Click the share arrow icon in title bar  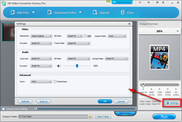coord(148,2)
